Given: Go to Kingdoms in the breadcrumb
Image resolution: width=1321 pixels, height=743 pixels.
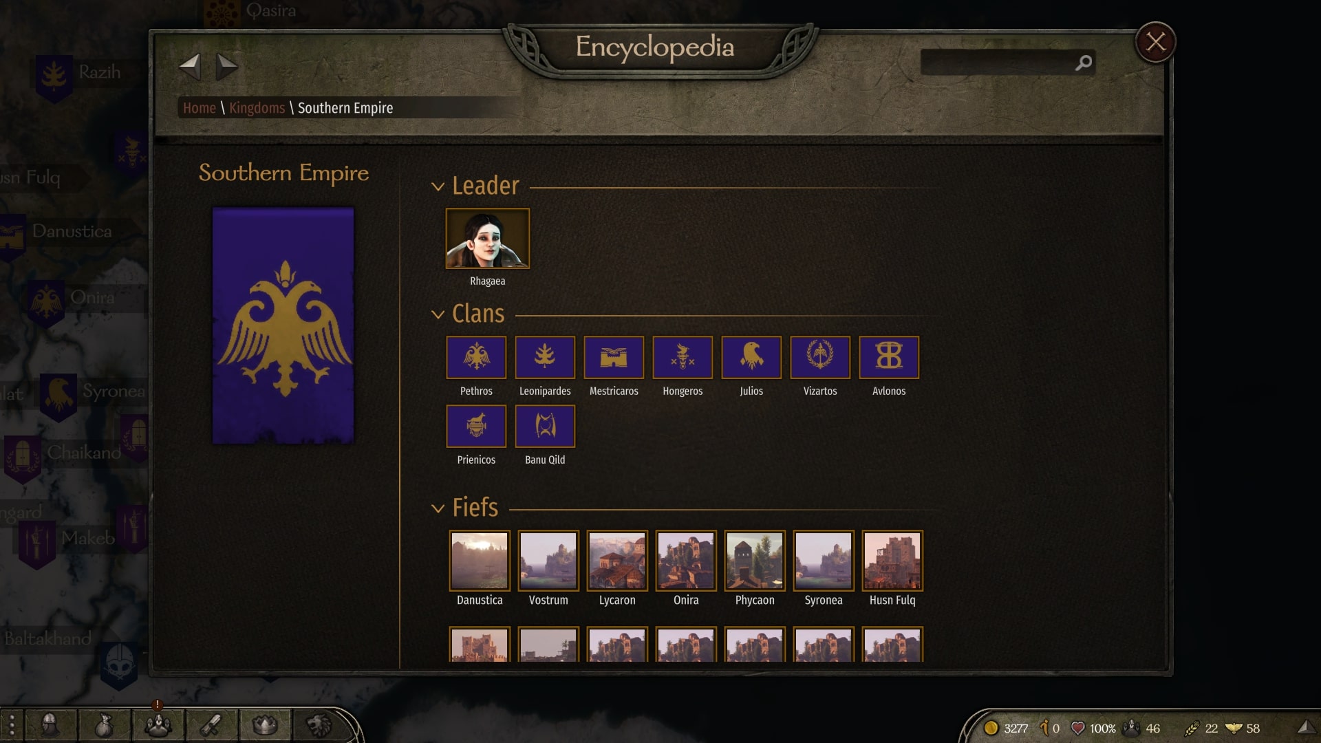Looking at the screenshot, I should 257,108.
